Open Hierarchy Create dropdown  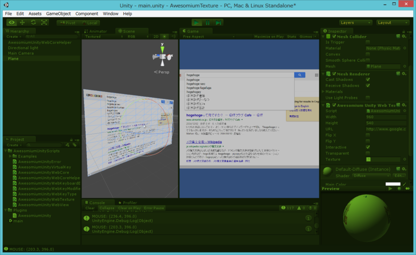point(14,36)
